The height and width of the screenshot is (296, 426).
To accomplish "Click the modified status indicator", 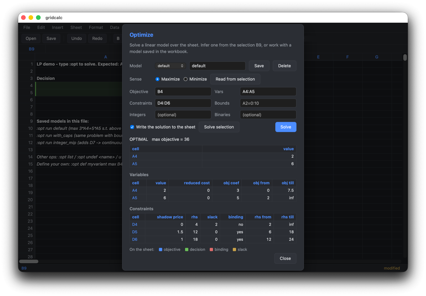I will pyautogui.click(x=392, y=268).
